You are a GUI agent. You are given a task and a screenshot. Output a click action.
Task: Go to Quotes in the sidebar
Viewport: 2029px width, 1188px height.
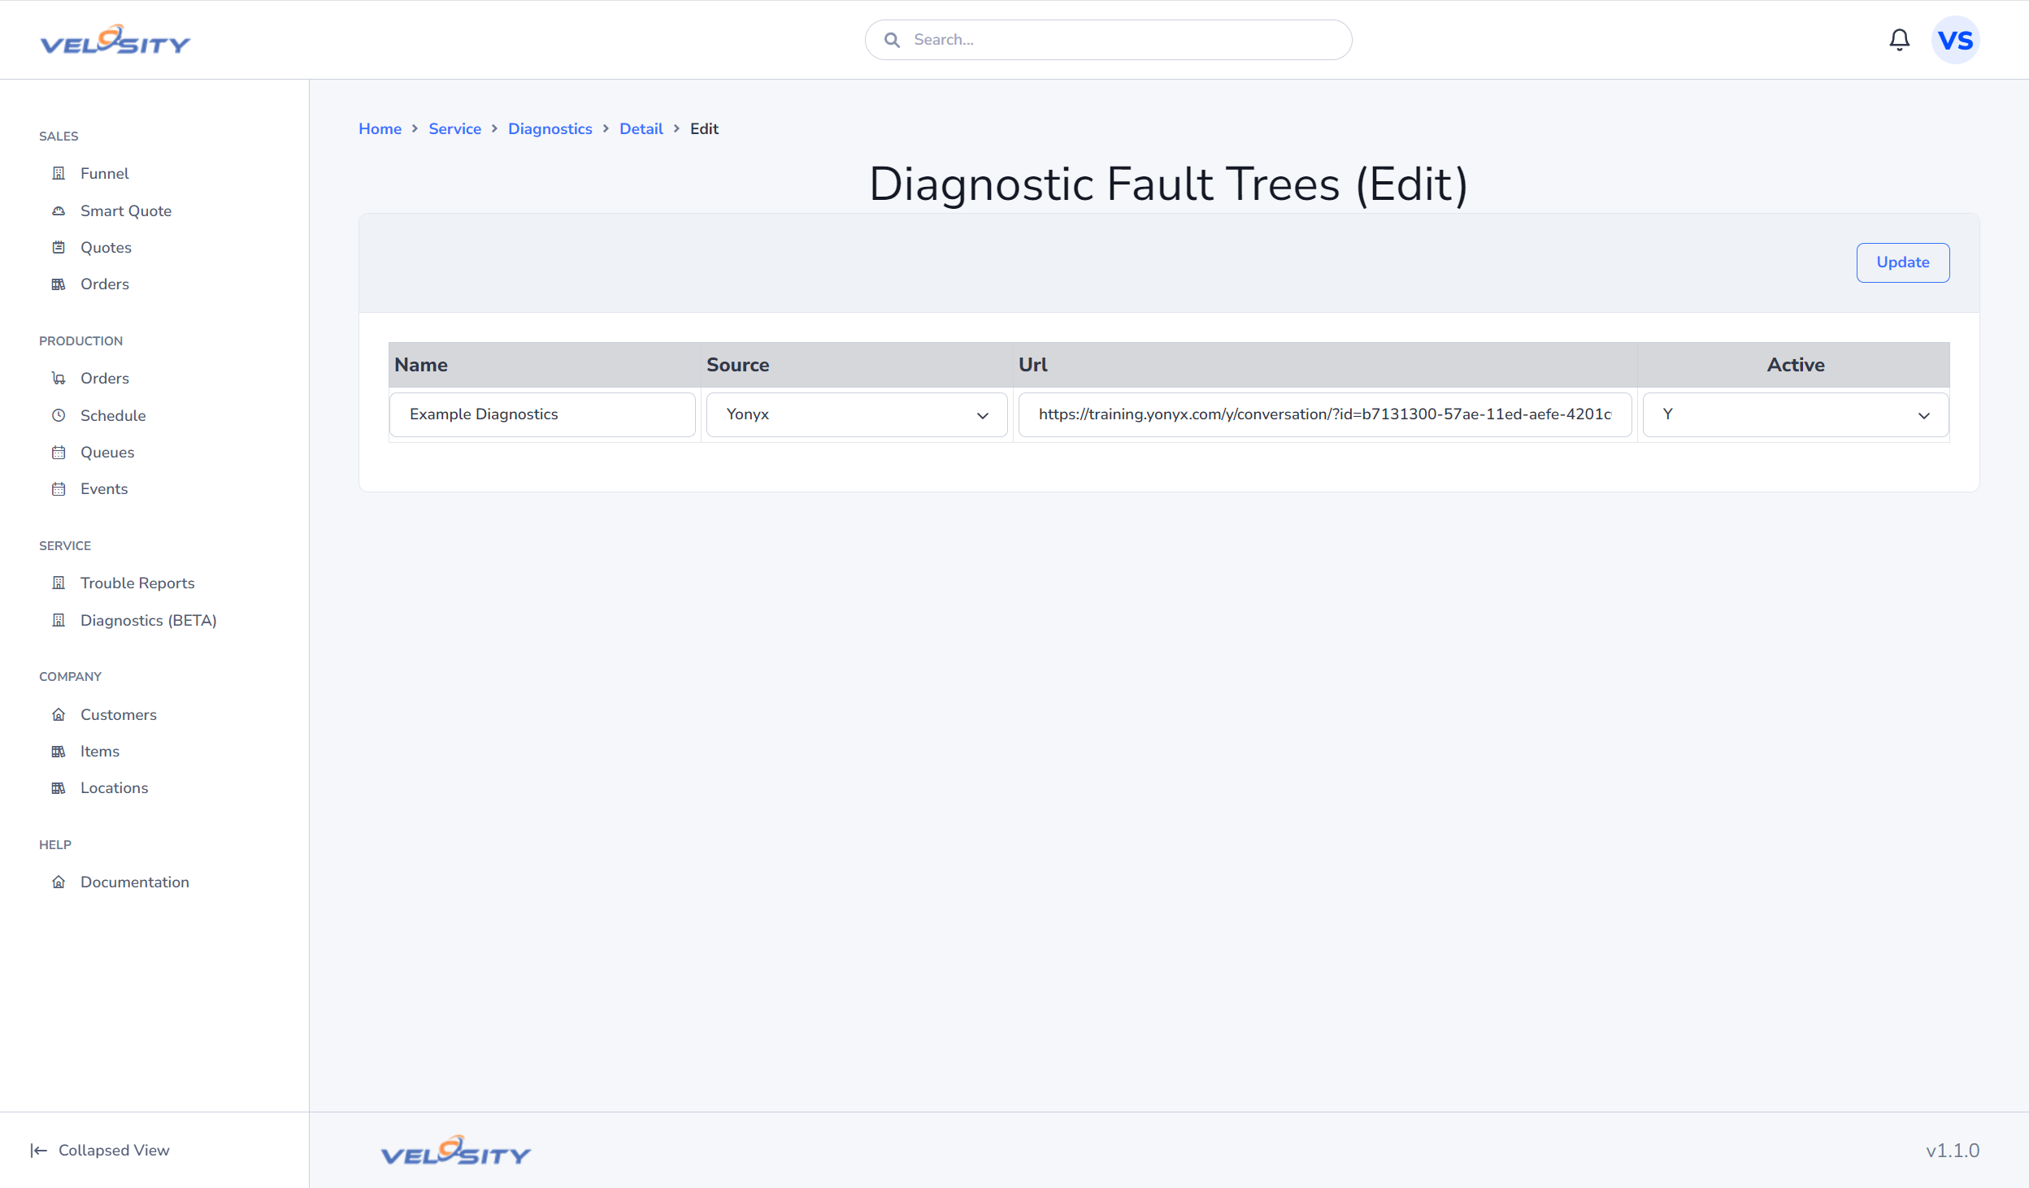click(106, 247)
